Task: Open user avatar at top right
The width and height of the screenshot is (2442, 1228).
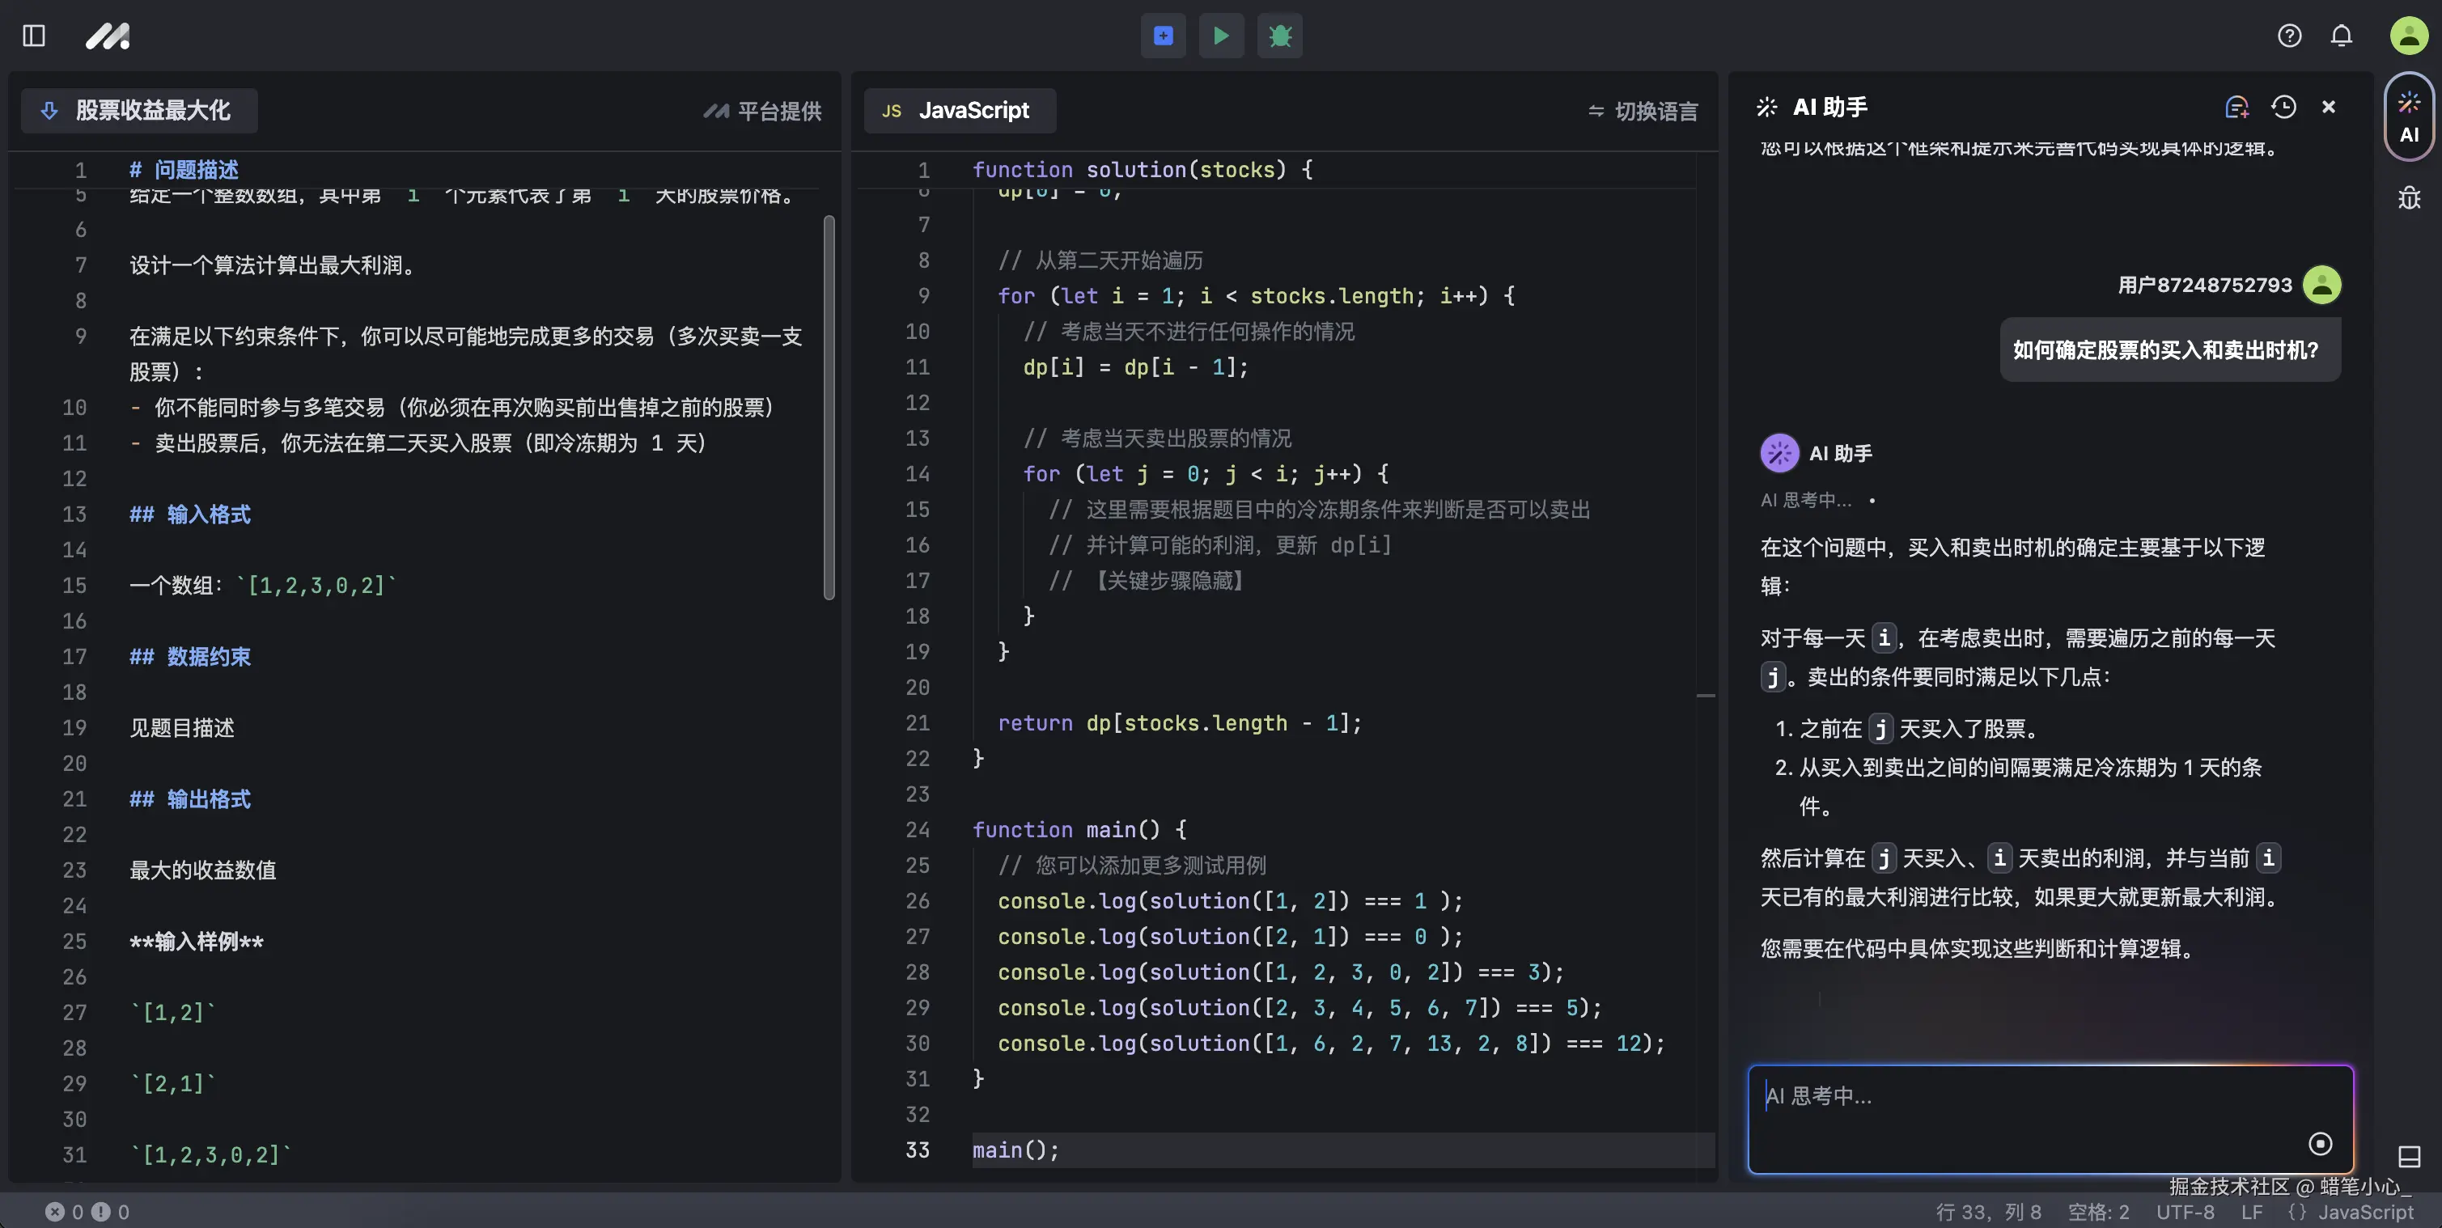Action: pos(2408,35)
